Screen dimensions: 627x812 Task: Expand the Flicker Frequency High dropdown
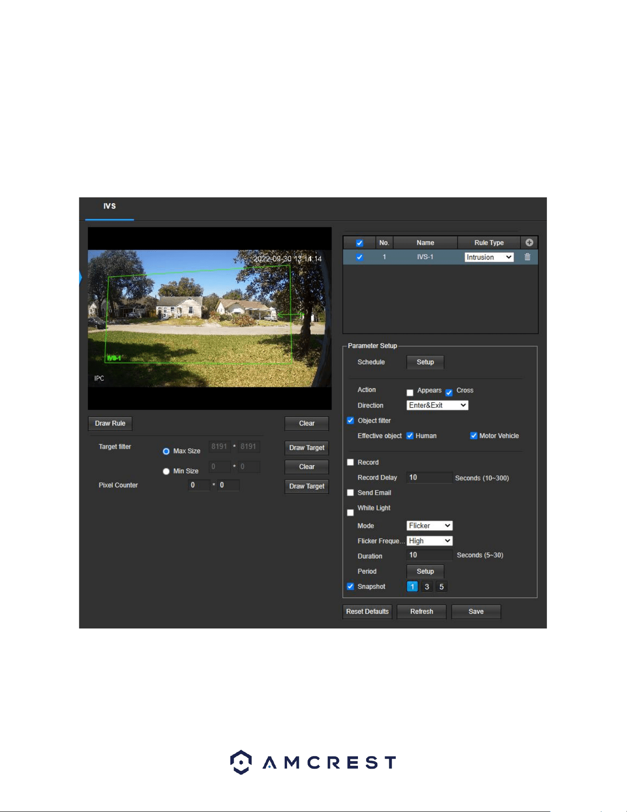point(429,541)
